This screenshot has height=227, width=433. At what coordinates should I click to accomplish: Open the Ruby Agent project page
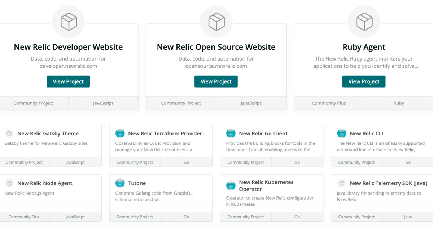point(364,81)
